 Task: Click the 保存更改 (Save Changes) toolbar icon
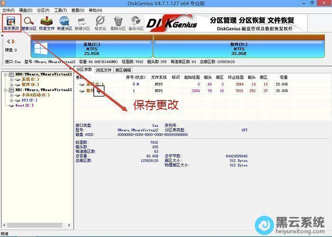point(10,22)
